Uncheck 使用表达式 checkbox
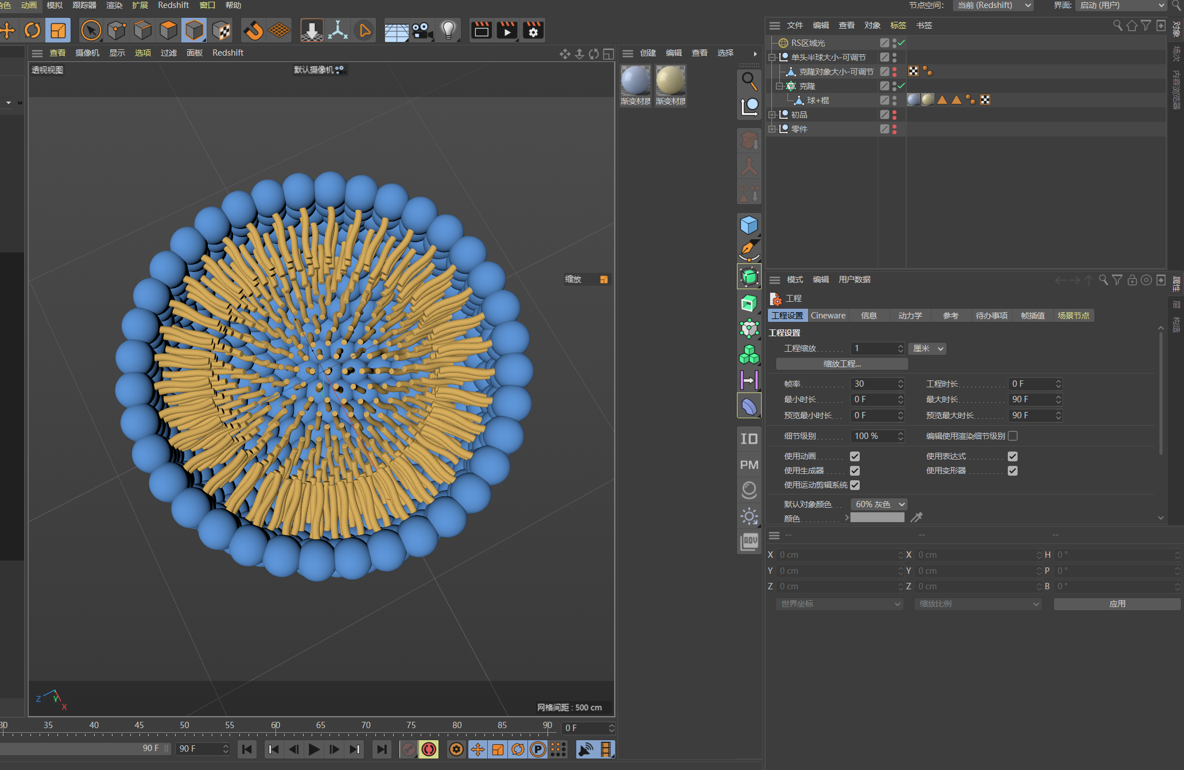 pyautogui.click(x=1012, y=457)
